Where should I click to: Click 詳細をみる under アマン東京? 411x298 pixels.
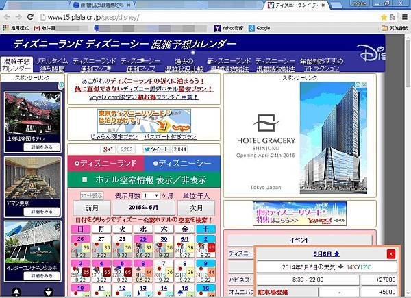pos(42,212)
